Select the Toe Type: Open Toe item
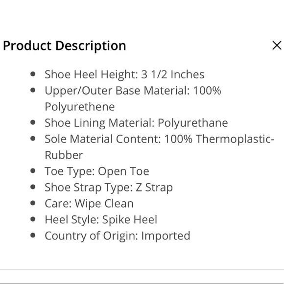This screenshot has height=284, width=284. click(x=97, y=171)
